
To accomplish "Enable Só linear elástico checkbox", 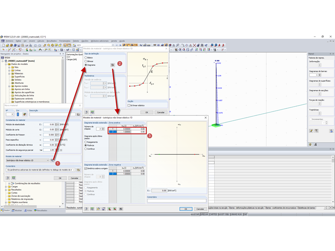I will point(129,105).
